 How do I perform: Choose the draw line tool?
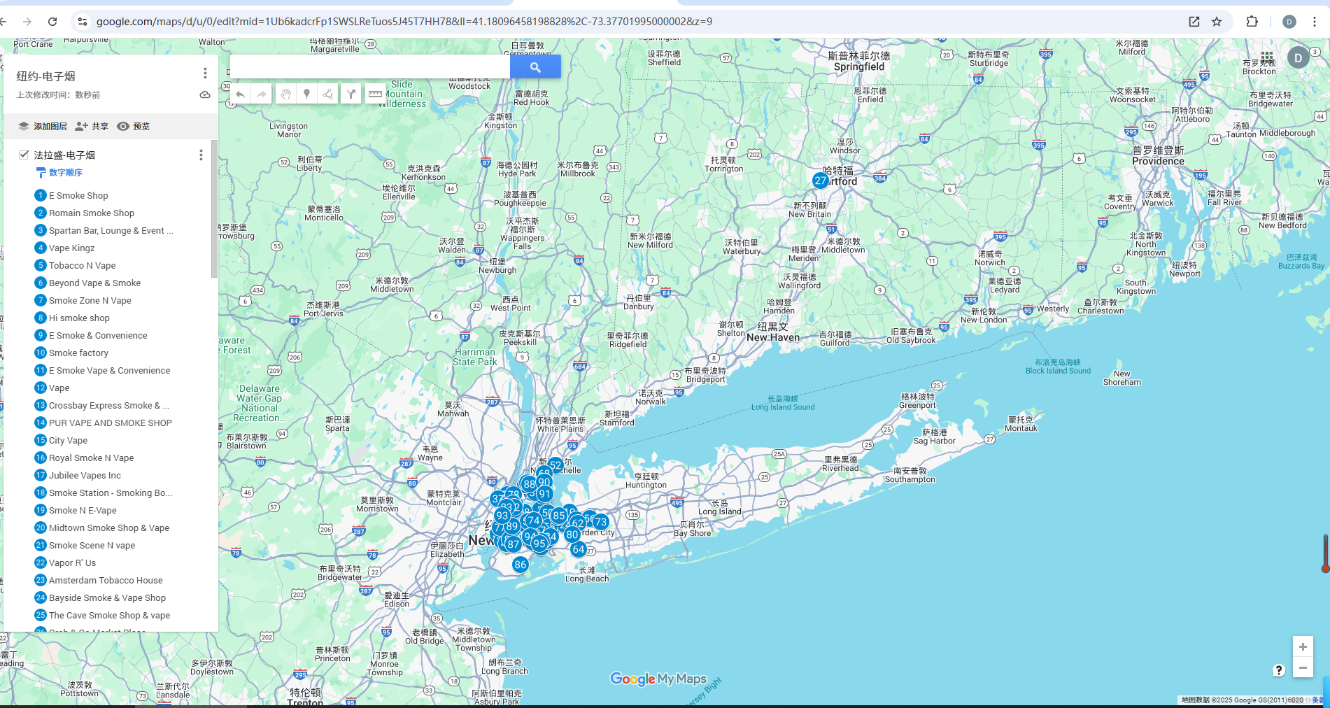tap(328, 94)
